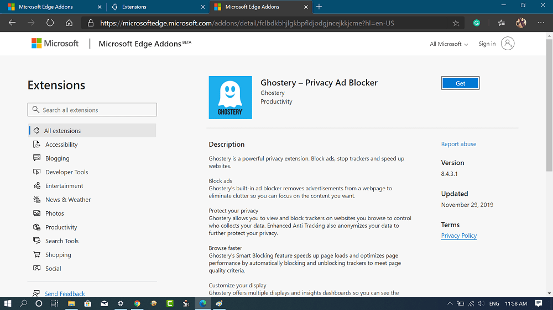Select the version number 8.4.3.1
The image size is (553, 310).
[449, 174]
